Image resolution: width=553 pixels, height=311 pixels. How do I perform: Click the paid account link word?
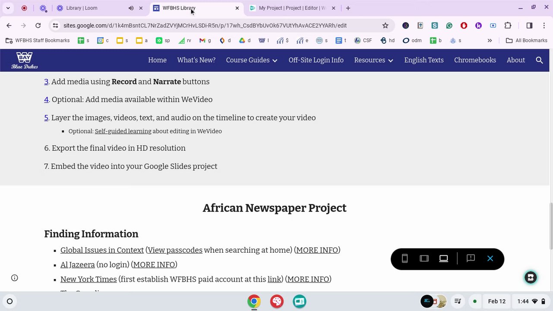point(274,279)
